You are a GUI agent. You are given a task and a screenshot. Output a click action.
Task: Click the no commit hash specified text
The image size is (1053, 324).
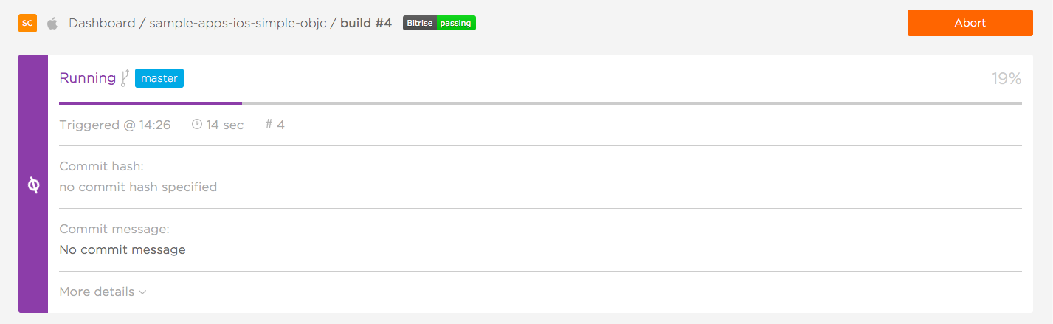pos(138,187)
